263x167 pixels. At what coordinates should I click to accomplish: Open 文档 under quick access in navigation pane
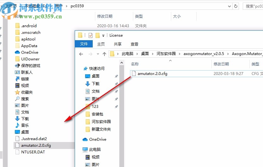[x=95, y=91]
